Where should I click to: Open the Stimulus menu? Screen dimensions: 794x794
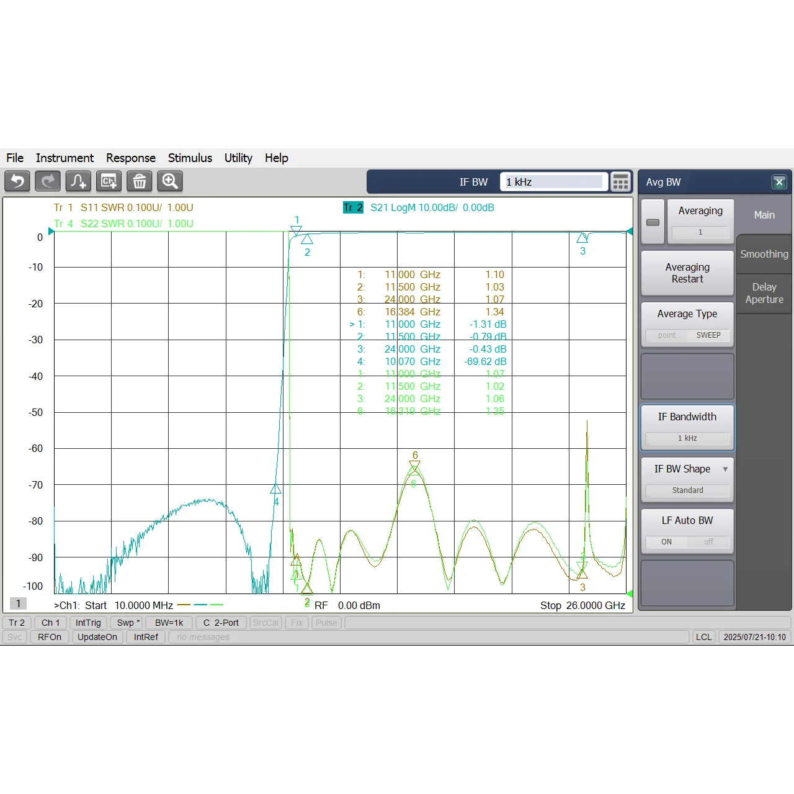point(190,158)
